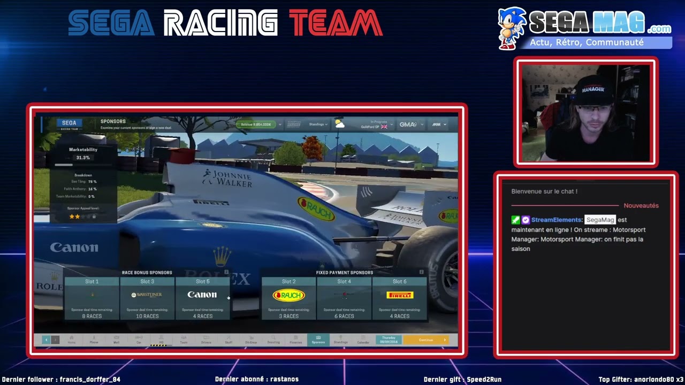The width and height of the screenshot is (685, 385).
Task: Select Slot 6 Pirelli sponsor card
Action: point(400,298)
